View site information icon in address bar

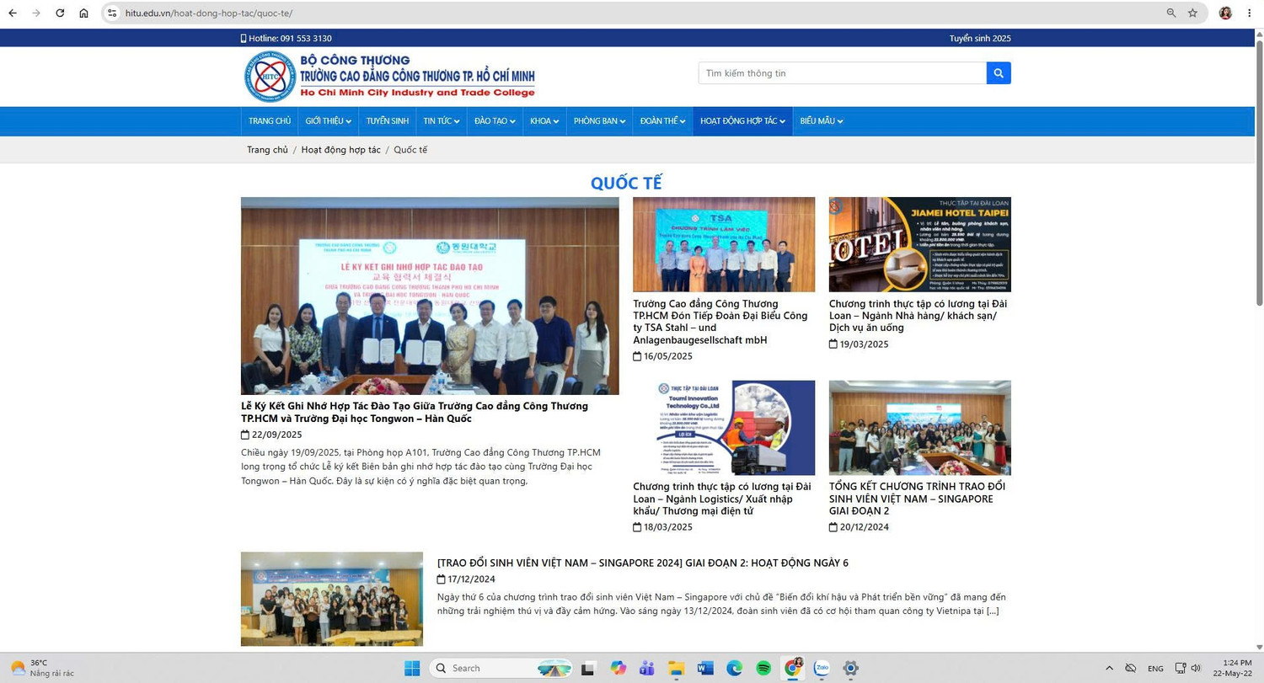[x=111, y=13]
